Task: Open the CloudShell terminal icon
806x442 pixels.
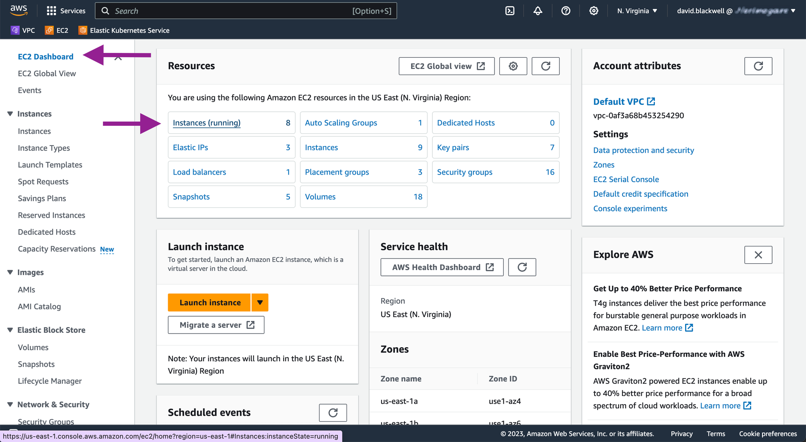Action: click(510, 11)
